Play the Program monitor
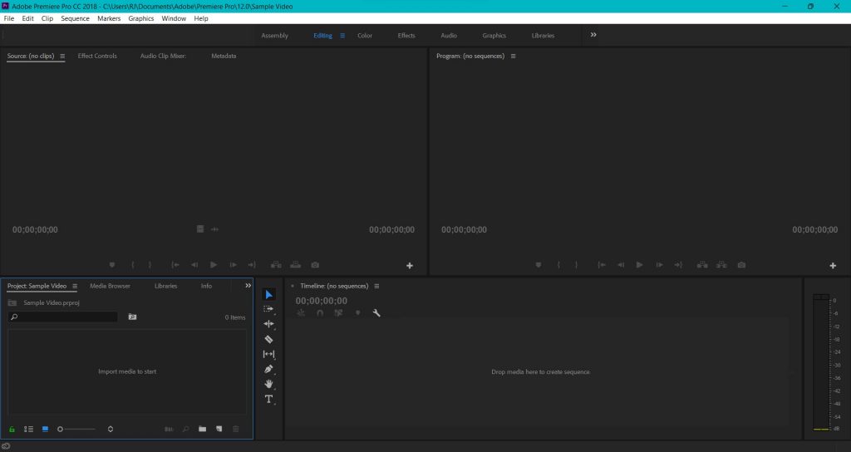This screenshot has width=851, height=452. tap(639, 265)
